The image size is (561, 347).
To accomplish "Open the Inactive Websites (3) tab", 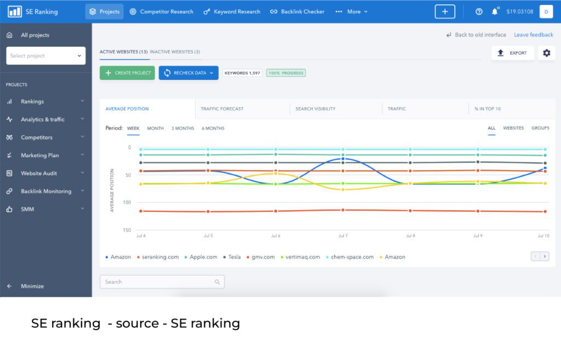I will pos(175,52).
